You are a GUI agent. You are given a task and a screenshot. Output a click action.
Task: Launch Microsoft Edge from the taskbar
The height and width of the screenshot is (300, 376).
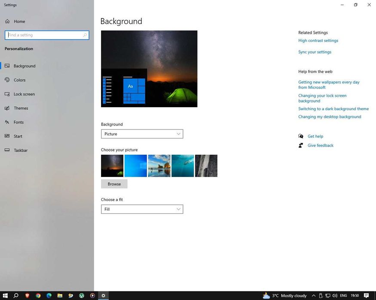49,296
